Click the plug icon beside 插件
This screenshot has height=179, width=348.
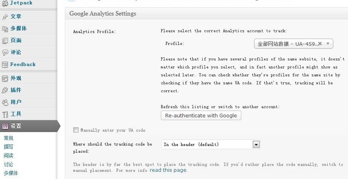point(5,90)
